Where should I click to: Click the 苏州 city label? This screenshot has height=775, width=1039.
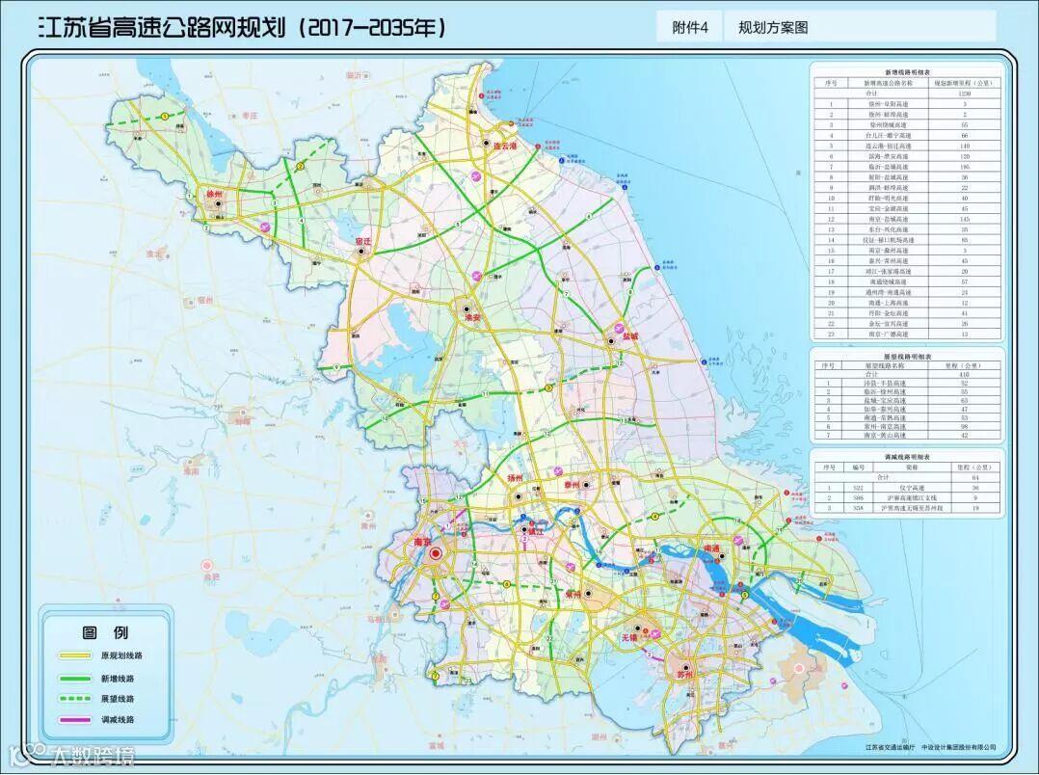(687, 674)
